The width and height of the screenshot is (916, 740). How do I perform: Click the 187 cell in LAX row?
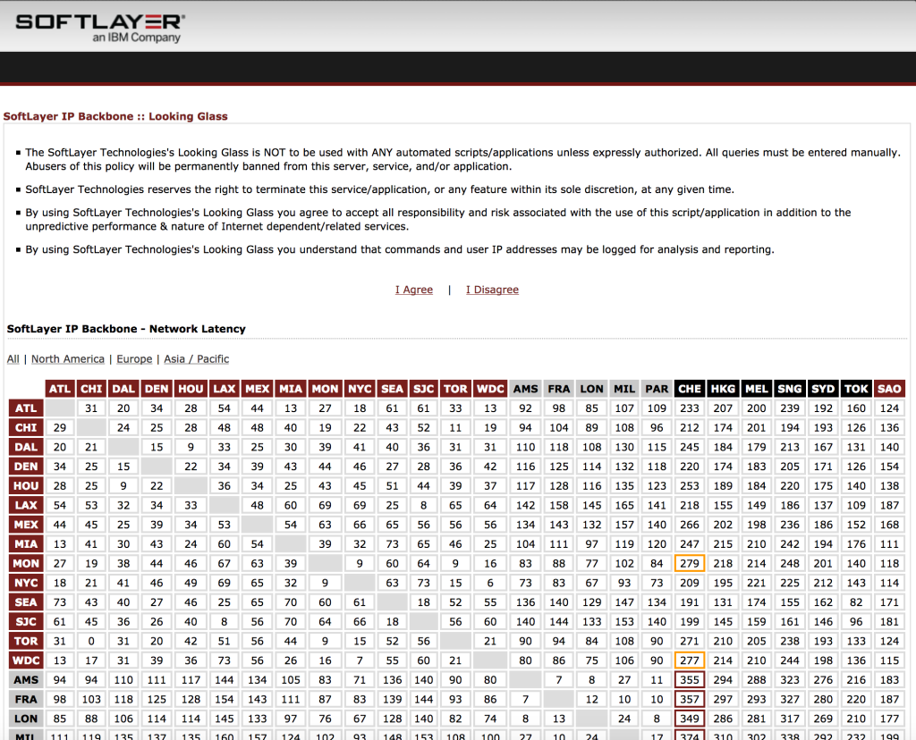click(x=890, y=505)
